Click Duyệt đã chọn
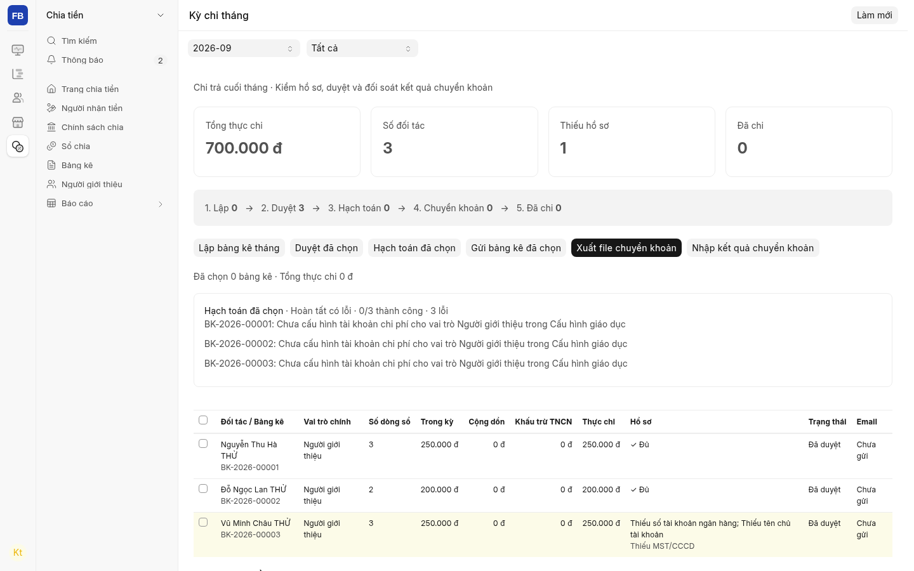The height and width of the screenshot is (571, 914). tap(326, 248)
